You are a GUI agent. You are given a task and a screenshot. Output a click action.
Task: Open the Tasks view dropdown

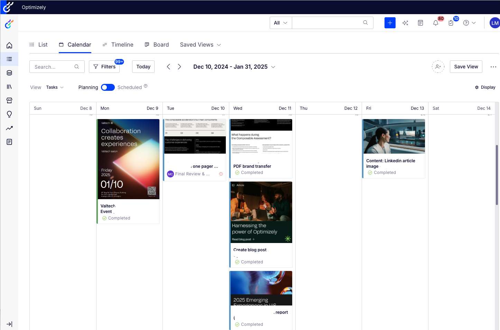tap(55, 87)
